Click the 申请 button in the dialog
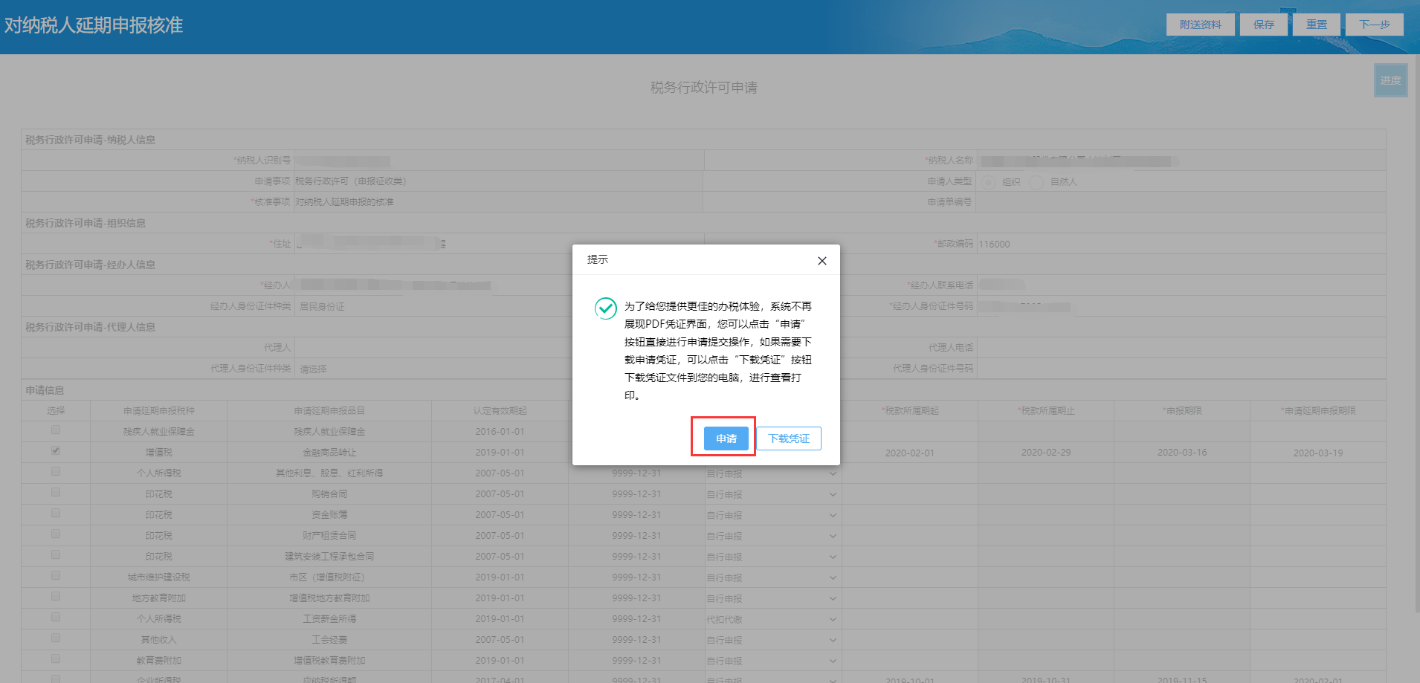Screen dimensions: 1420x683 pos(726,438)
